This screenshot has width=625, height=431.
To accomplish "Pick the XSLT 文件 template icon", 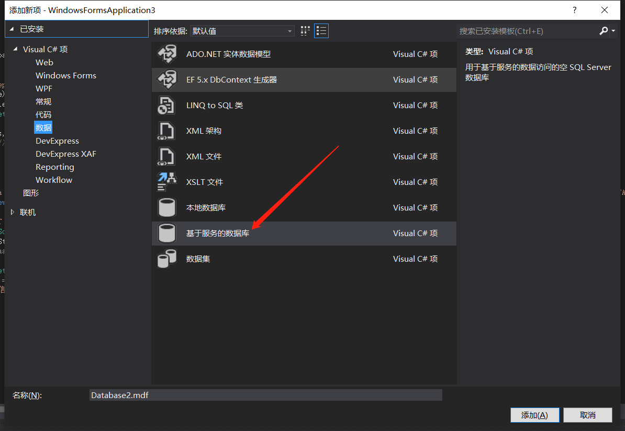I will pos(167,182).
